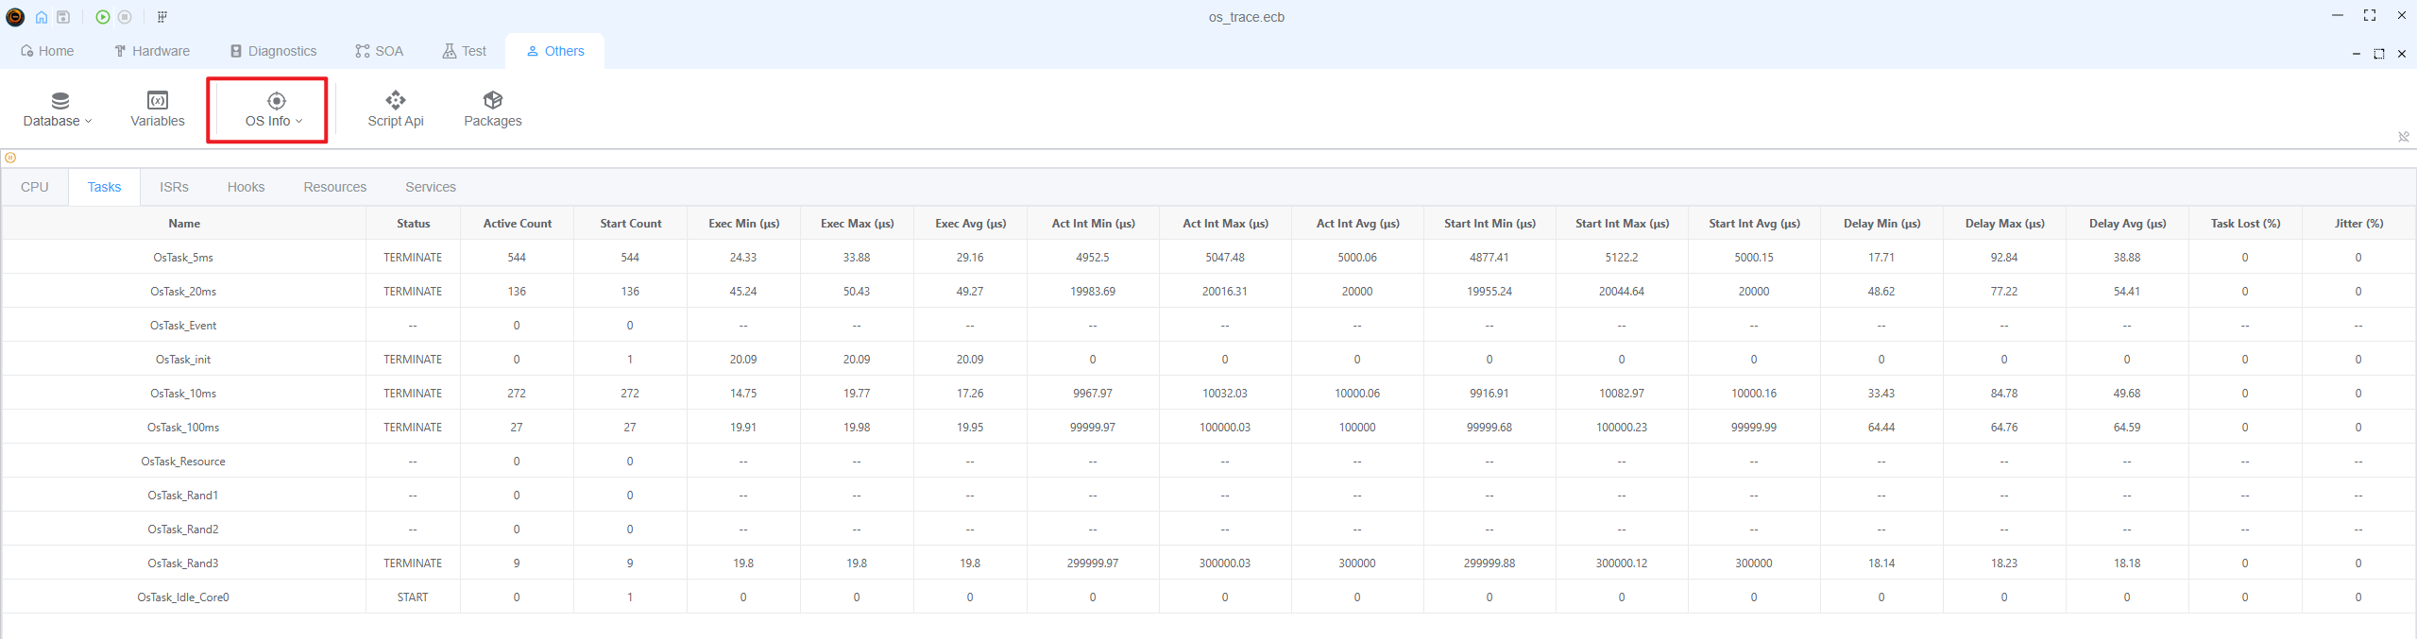Screen dimensions: 2417x639
Task: Click the save icon in title bar
Action: coord(63,17)
